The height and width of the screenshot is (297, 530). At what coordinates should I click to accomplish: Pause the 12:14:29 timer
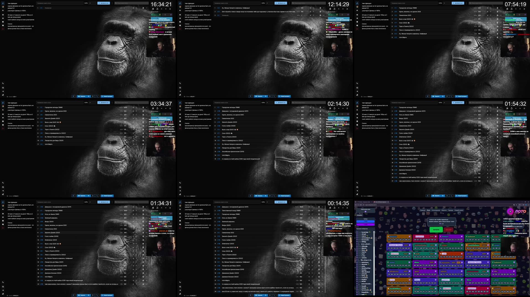pos(330,9)
